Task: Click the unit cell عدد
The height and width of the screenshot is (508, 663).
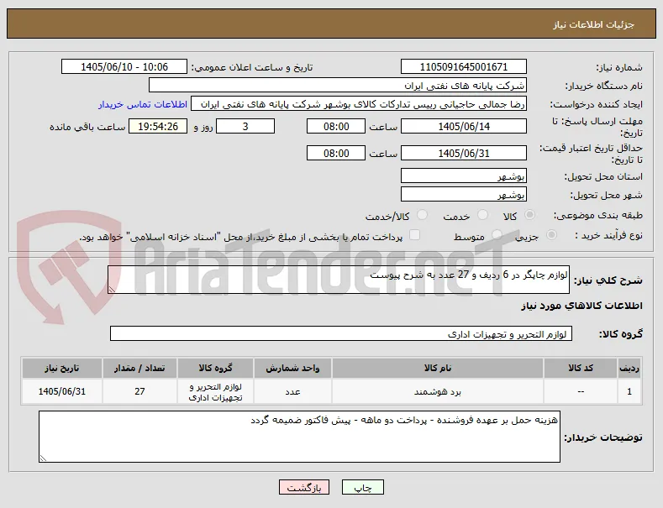Action: [x=292, y=392]
